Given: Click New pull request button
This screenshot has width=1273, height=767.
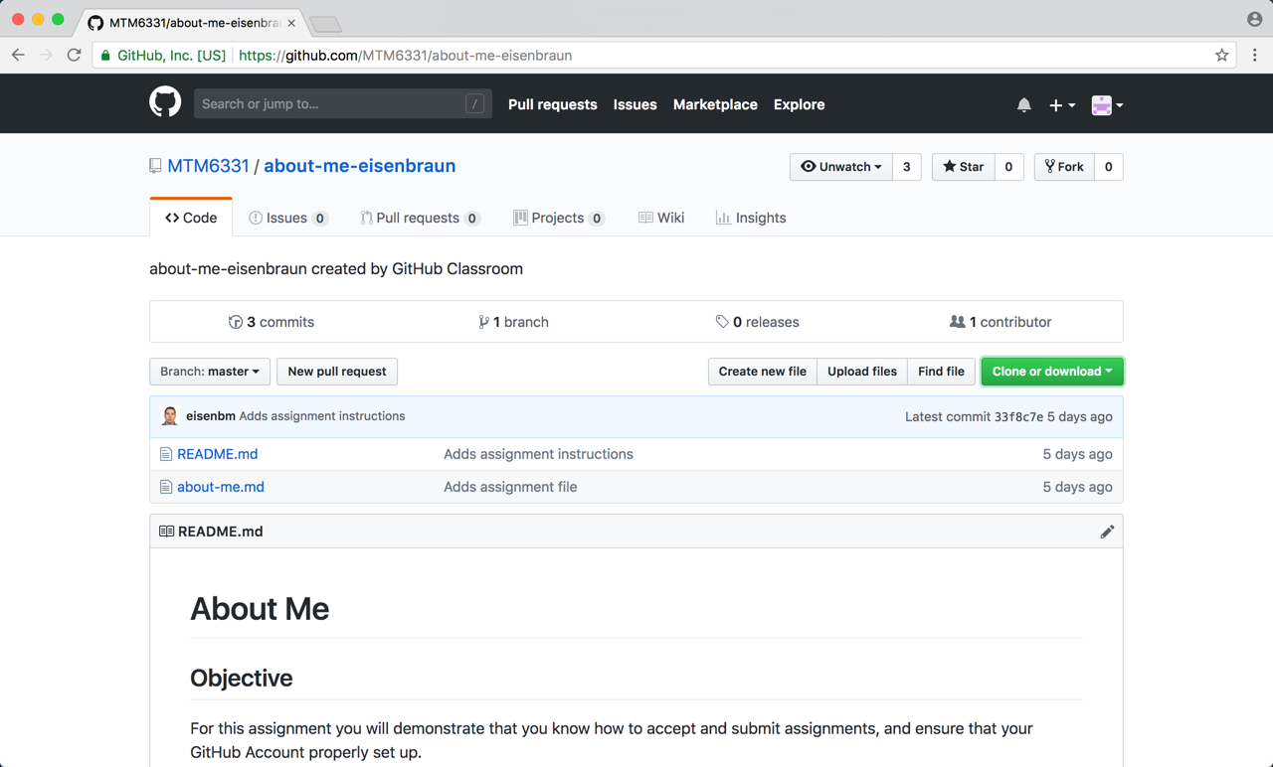Looking at the screenshot, I should click(337, 372).
